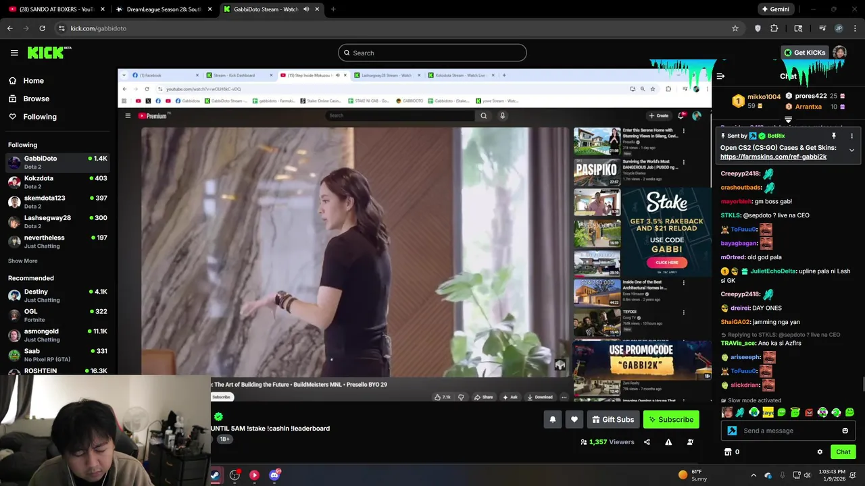Click the Gemini button in Chrome

(775, 9)
